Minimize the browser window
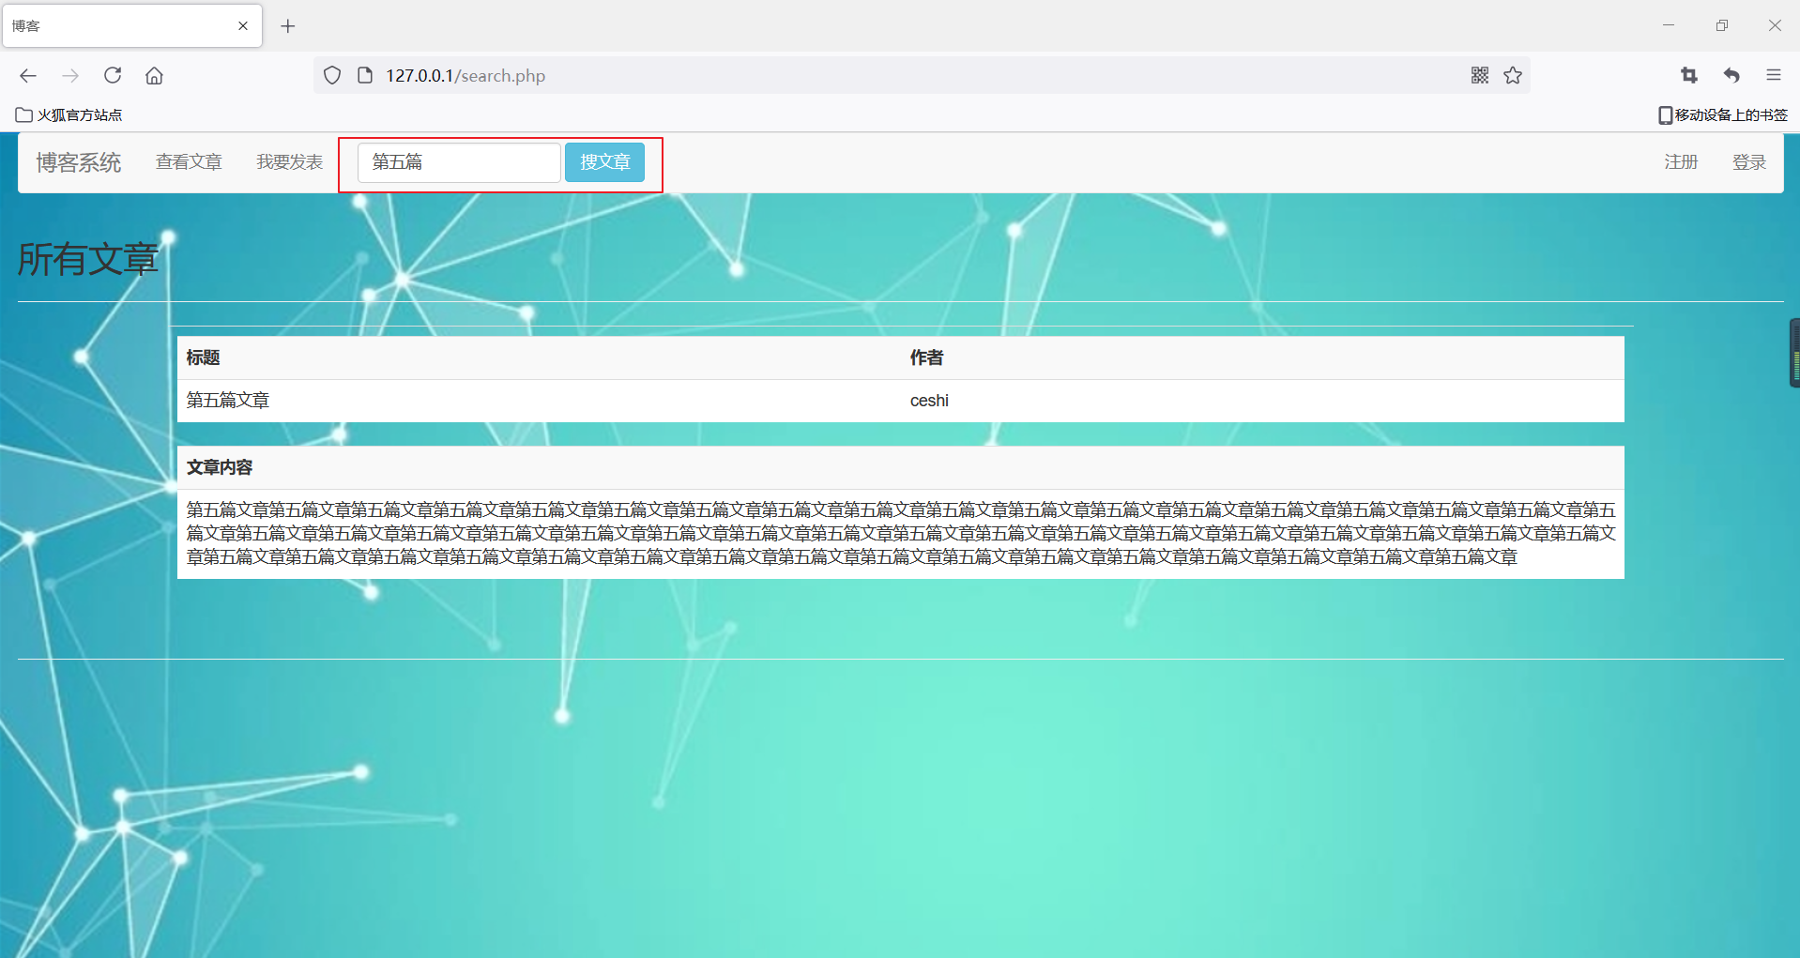Screen dimensions: 1800x958 (x=1669, y=25)
